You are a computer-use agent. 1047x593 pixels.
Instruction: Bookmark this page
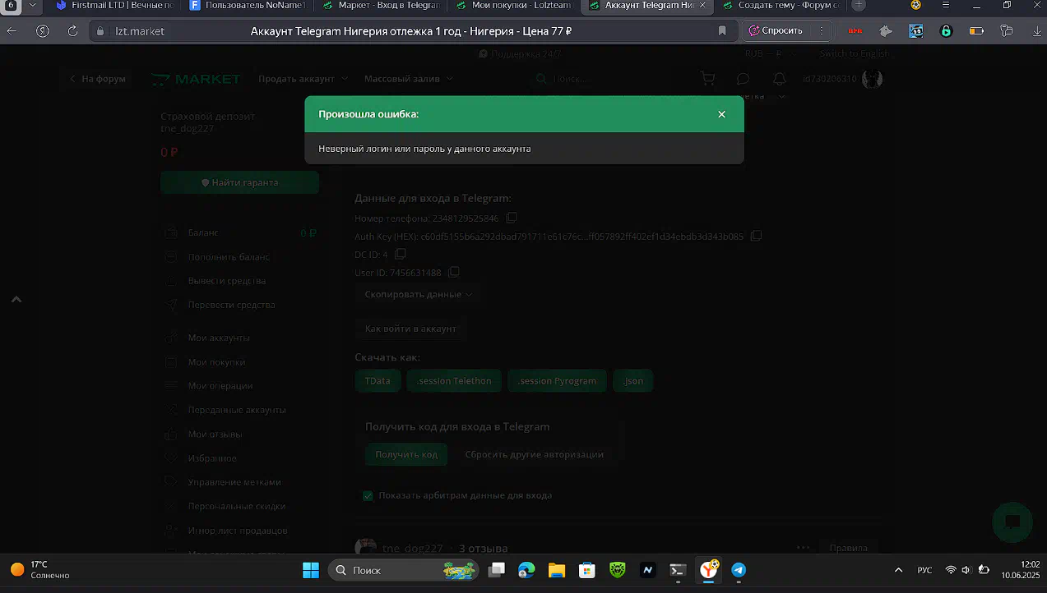tap(722, 31)
